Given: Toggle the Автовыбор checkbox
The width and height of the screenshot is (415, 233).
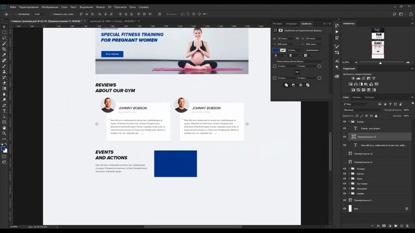Looking at the screenshot, I should pos(16,14).
